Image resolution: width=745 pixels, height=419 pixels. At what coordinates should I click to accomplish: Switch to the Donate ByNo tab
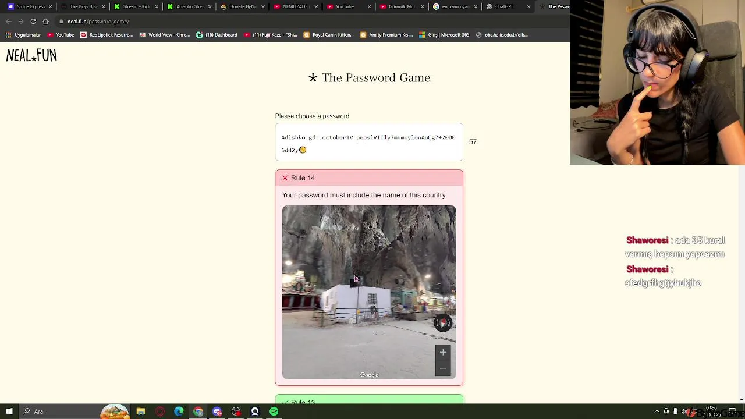tap(243, 6)
